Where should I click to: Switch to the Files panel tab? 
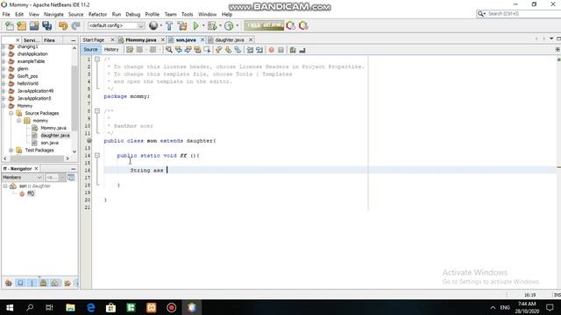[x=49, y=40]
